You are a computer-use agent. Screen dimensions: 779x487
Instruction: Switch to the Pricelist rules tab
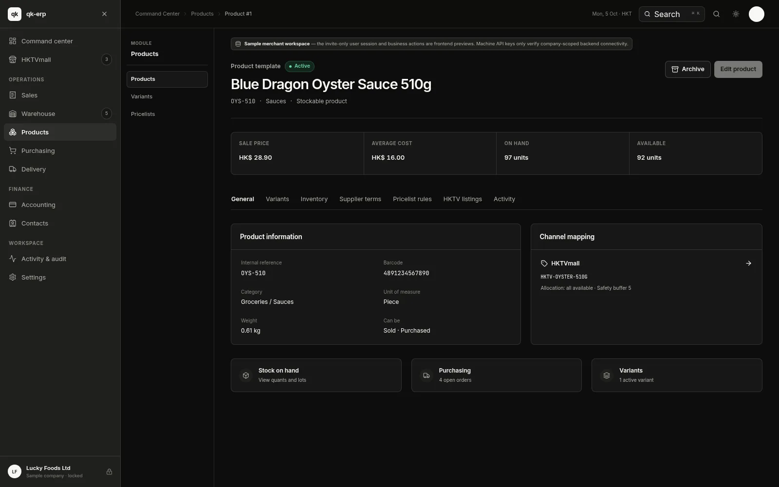[412, 199]
